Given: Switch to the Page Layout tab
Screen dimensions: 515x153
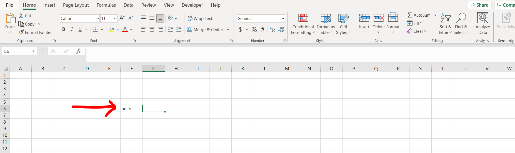Looking at the screenshot, I should coord(76,5).
